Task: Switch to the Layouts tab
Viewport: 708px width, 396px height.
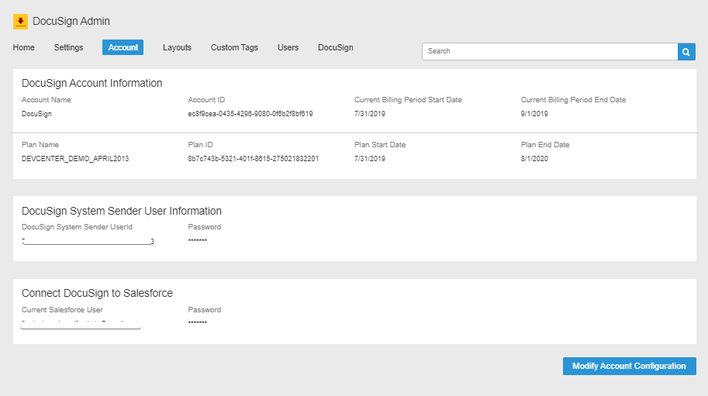Action: (x=177, y=48)
